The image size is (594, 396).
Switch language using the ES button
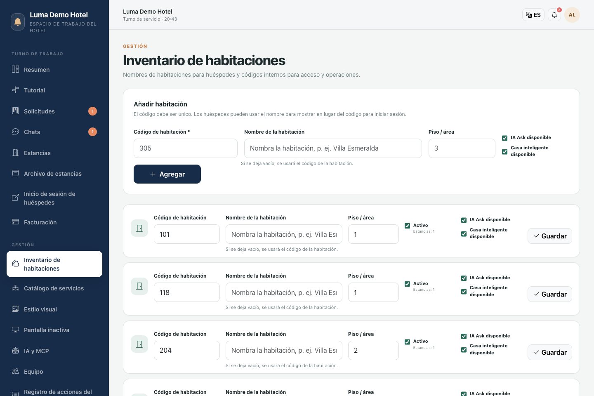tap(533, 15)
